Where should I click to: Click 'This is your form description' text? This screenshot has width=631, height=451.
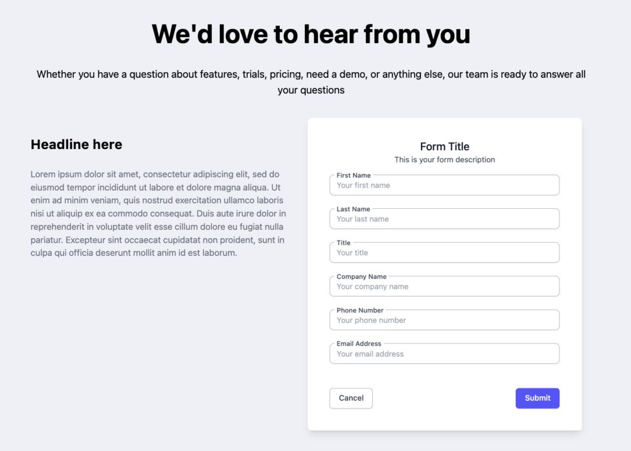(x=444, y=160)
